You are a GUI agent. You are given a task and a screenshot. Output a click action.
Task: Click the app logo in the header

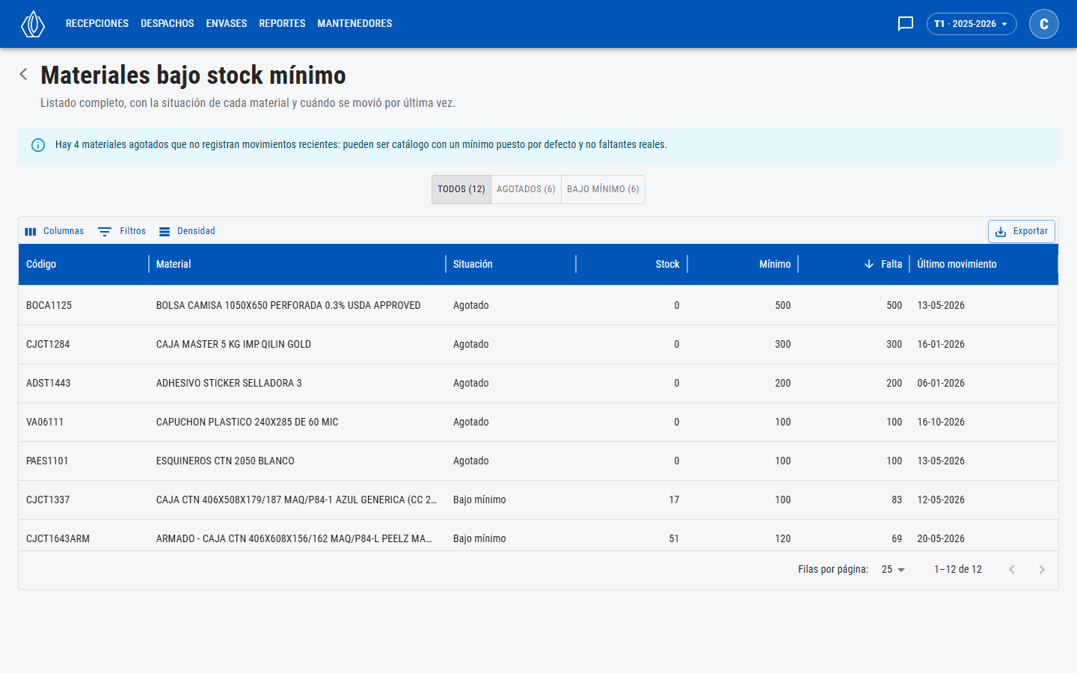(x=33, y=24)
